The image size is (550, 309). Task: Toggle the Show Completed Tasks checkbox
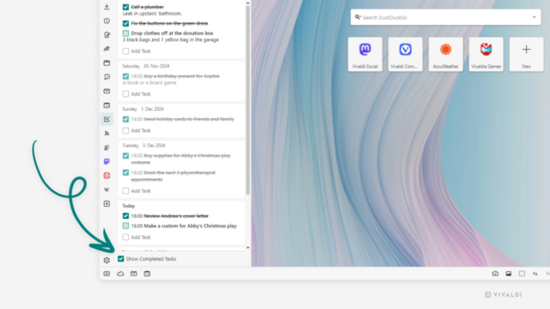pyautogui.click(x=120, y=259)
